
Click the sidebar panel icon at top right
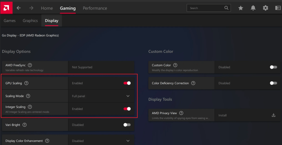pyautogui.click(x=278, y=8)
